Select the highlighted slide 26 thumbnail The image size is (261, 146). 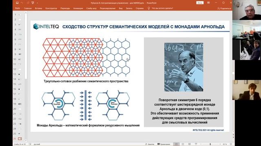[x=20, y=139]
